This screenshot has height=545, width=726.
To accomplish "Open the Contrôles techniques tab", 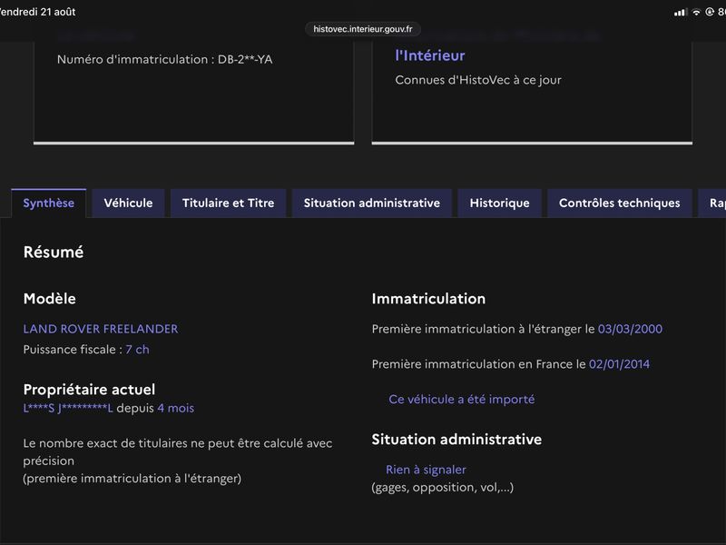I will click(620, 203).
